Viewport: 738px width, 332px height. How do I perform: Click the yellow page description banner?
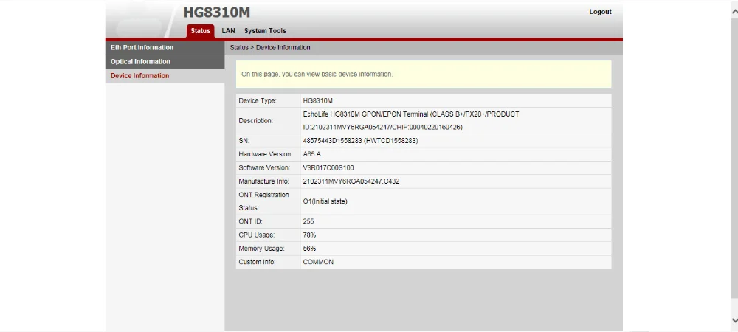(x=424, y=74)
